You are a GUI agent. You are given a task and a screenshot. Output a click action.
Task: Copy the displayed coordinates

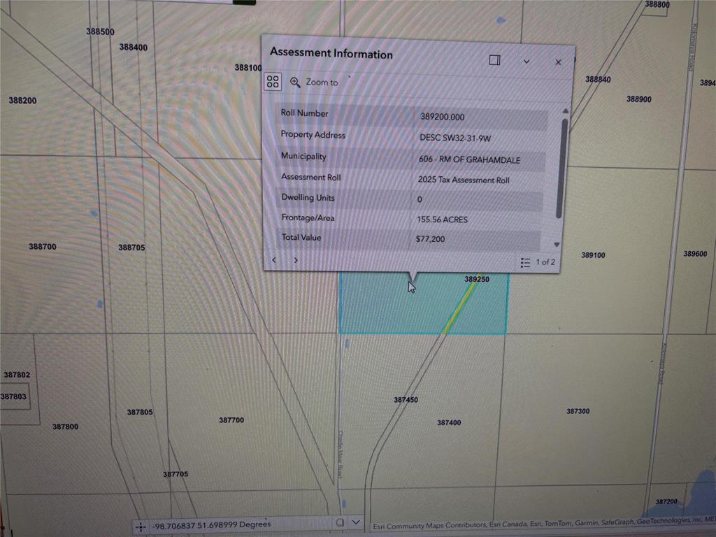click(x=340, y=522)
